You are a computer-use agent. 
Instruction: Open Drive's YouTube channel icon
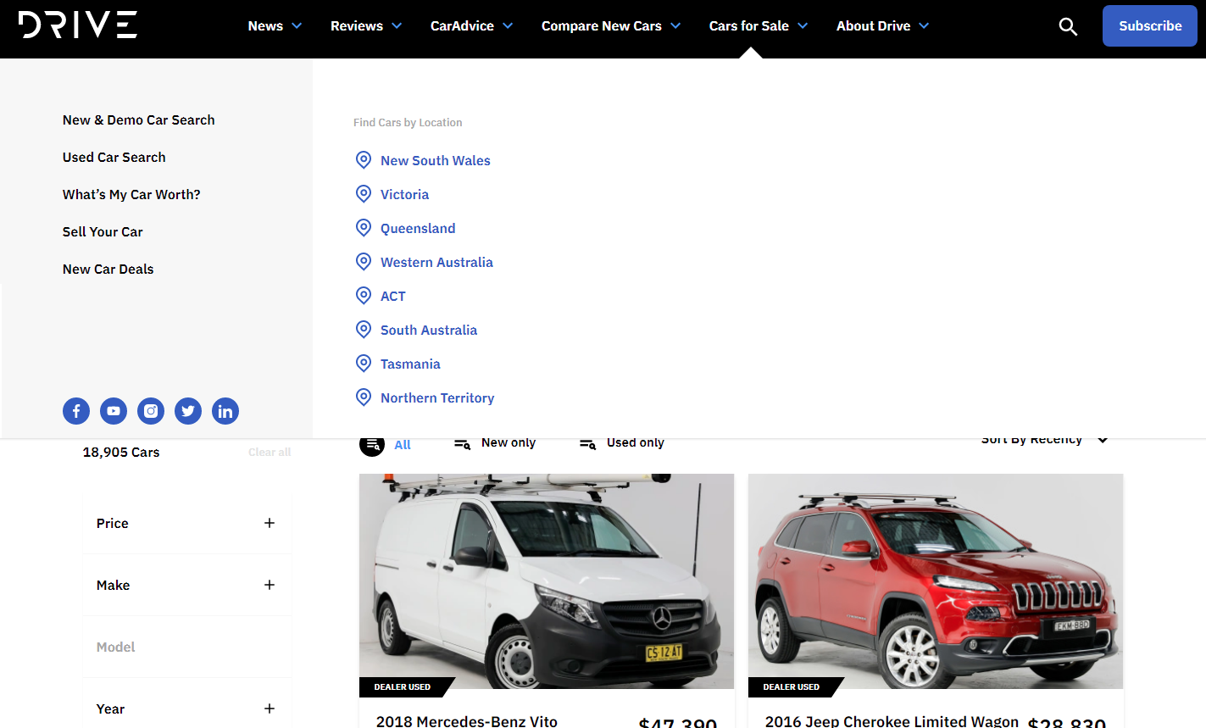114,411
